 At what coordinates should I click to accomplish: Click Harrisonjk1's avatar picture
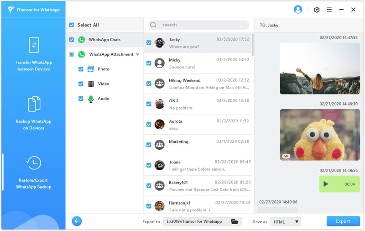click(159, 206)
